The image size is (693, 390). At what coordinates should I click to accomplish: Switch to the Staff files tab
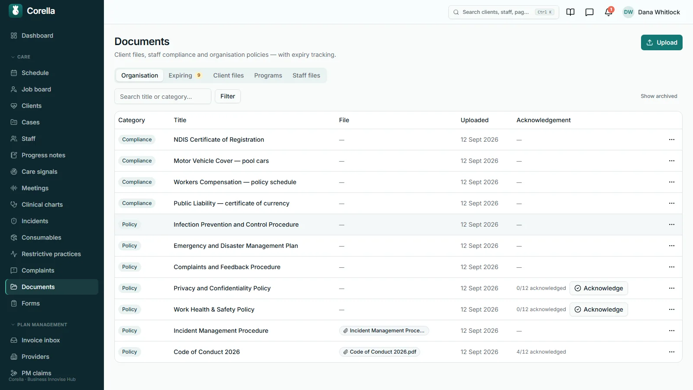[306, 75]
